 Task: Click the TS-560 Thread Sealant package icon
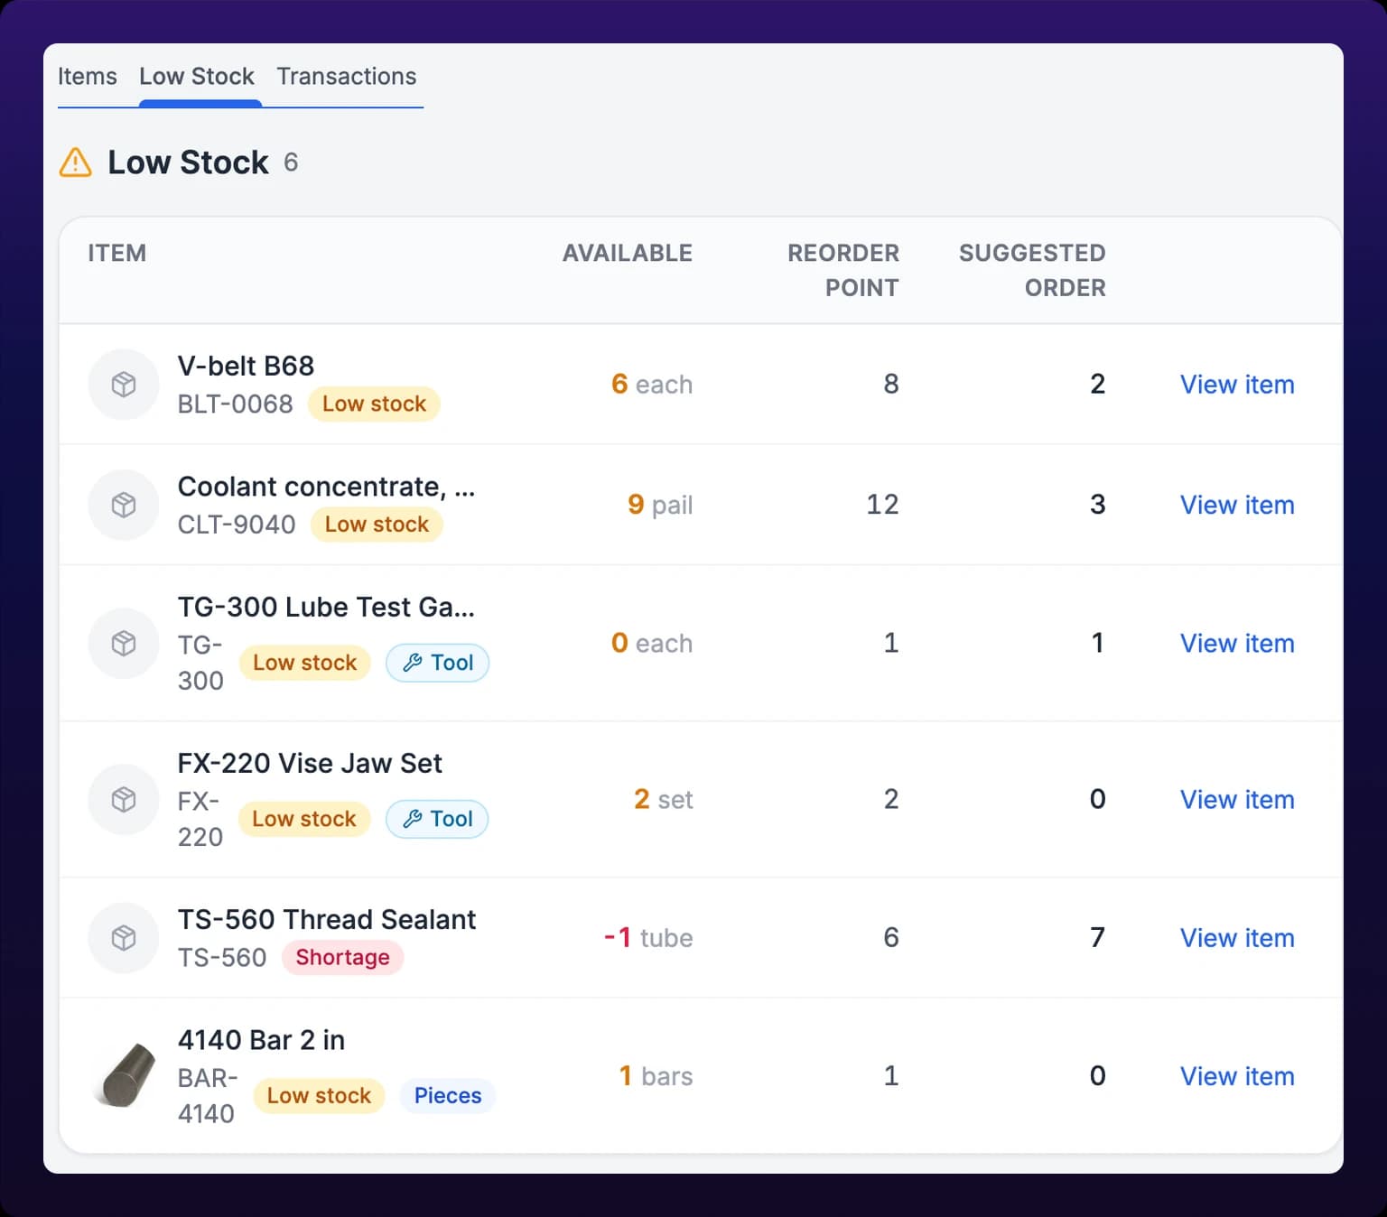pyautogui.click(x=124, y=938)
